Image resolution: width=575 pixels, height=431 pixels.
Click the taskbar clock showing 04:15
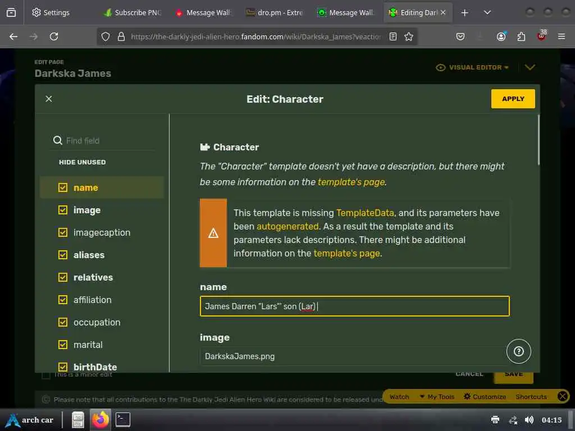[x=551, y=420]
